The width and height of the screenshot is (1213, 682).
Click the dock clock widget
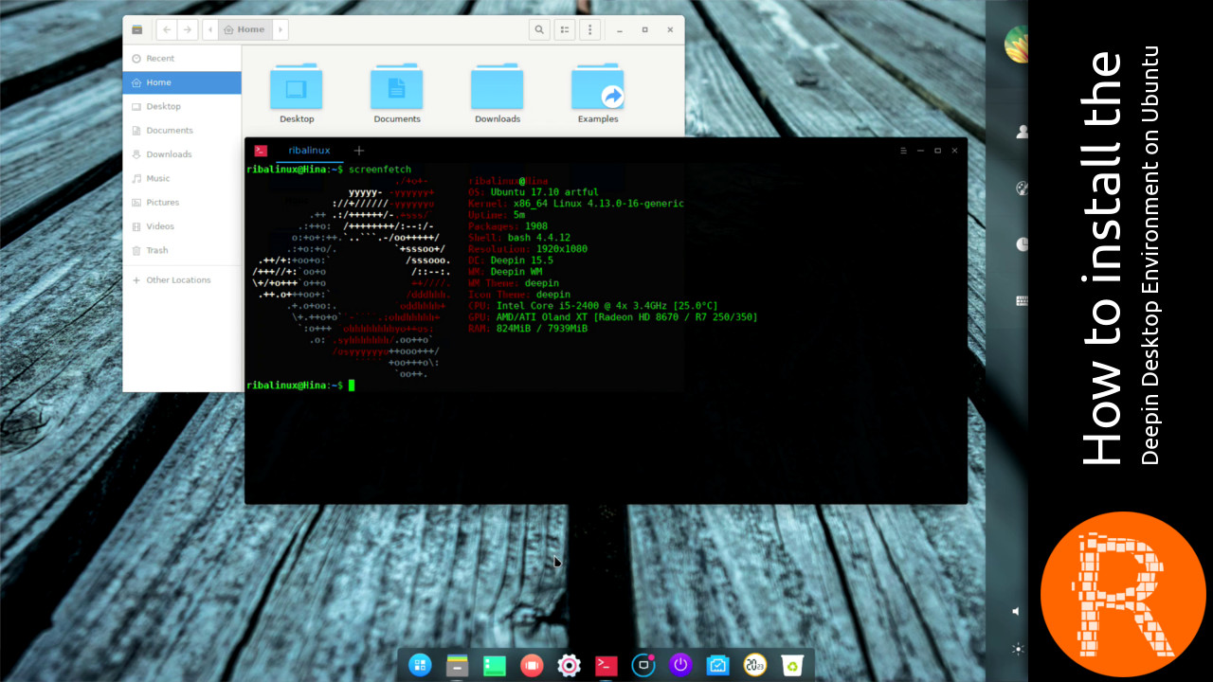click(x=755, y=665)
